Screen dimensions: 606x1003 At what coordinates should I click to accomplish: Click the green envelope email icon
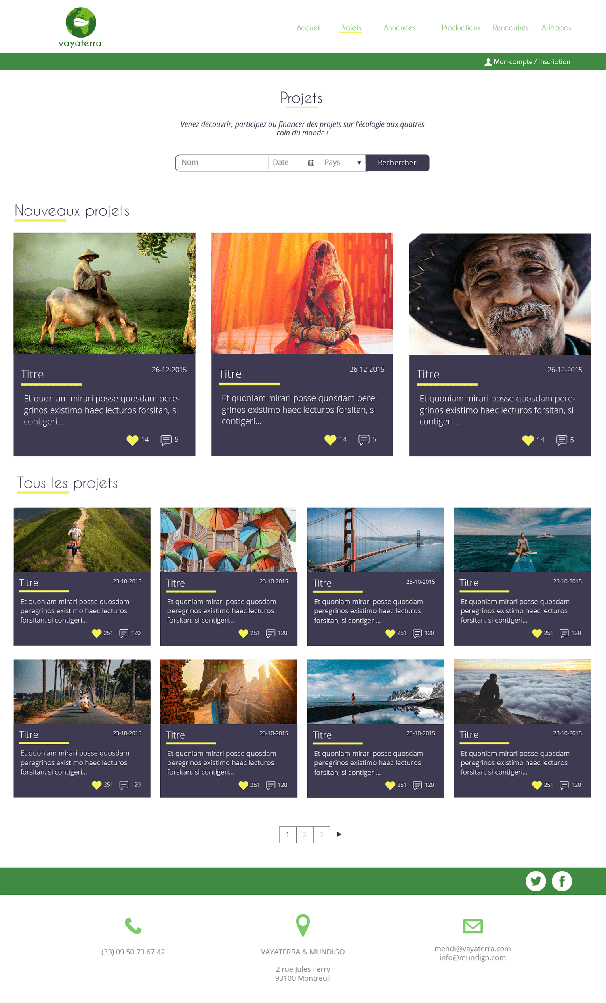[473, 926]
